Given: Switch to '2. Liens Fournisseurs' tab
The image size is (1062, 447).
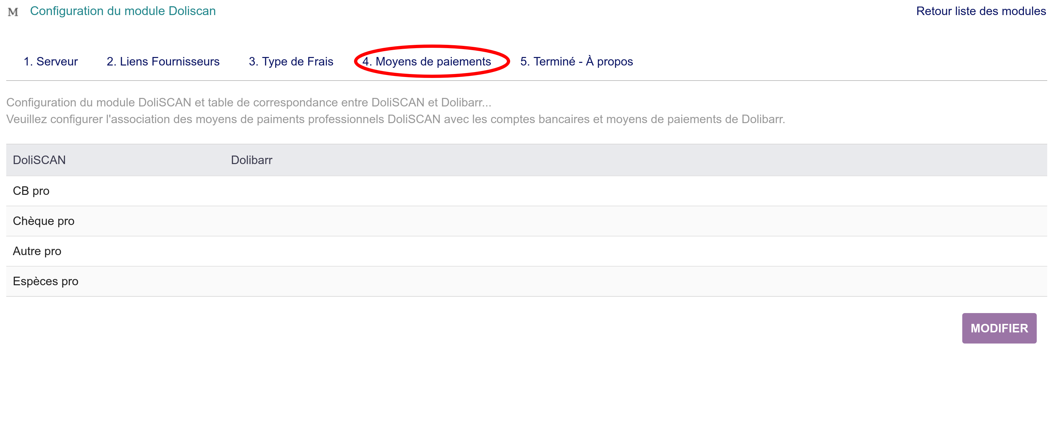Looking at the screenshot, I should [163, 61].
